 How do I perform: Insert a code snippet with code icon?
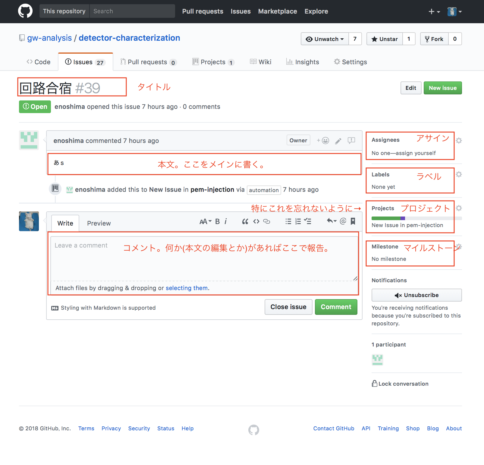click(x=256, y=222)
